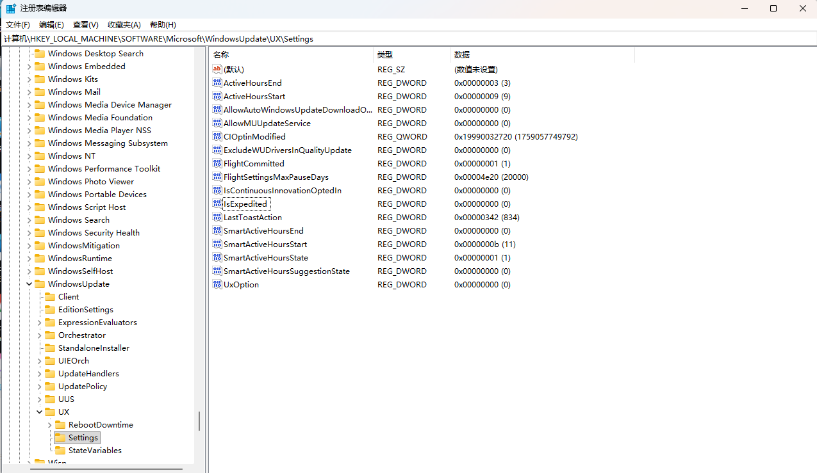The height and width of the screenshot is (473, 817).
Task: Click the folder icon of Client key
Action: (x=50, y=296)
